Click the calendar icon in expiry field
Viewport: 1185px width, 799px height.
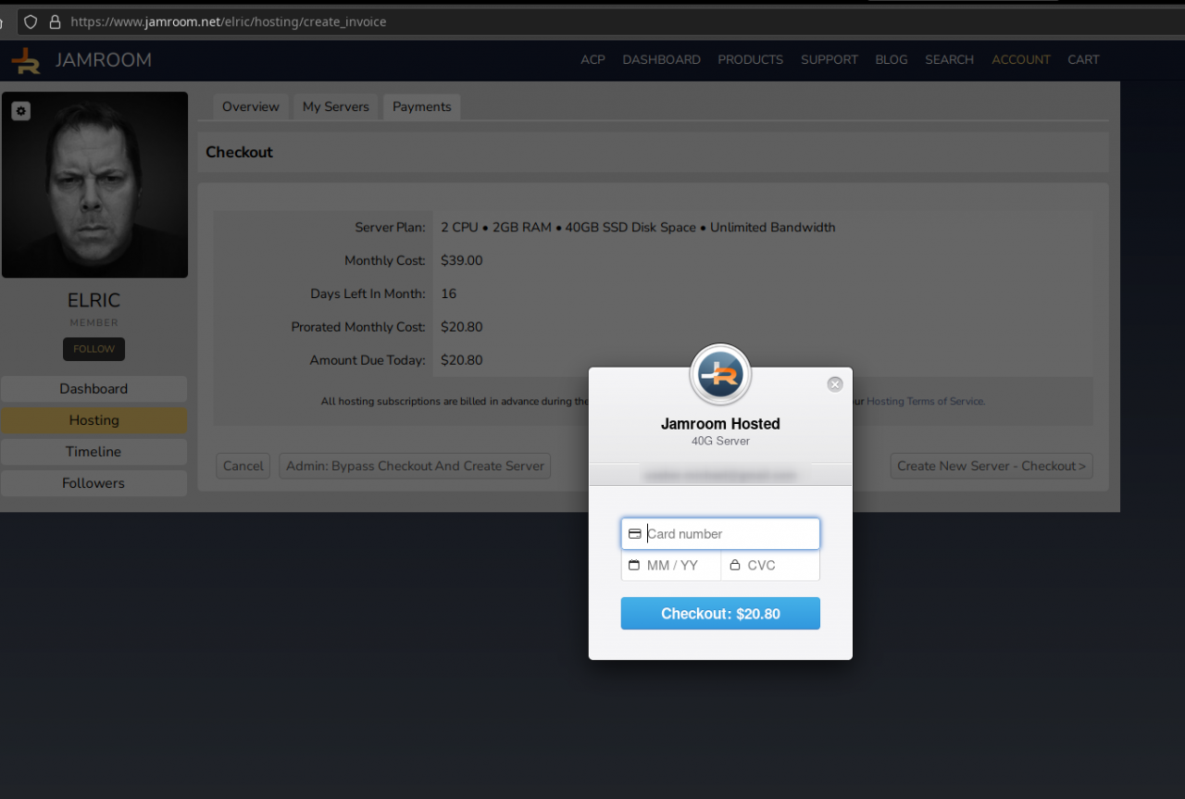click(x=634, y=566)
